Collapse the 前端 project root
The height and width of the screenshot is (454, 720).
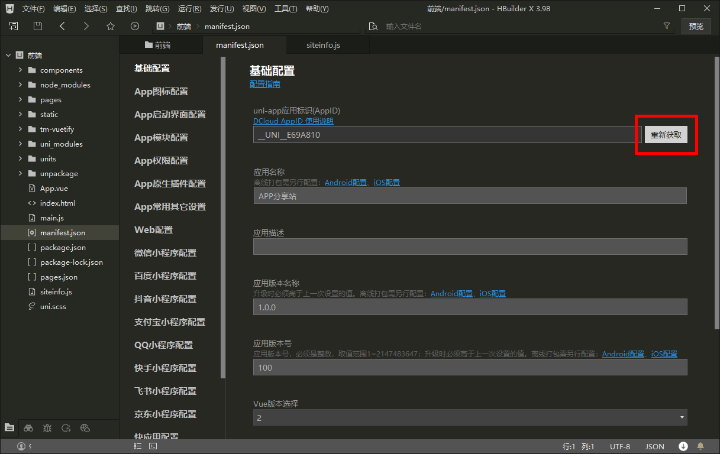click(8, 55)
